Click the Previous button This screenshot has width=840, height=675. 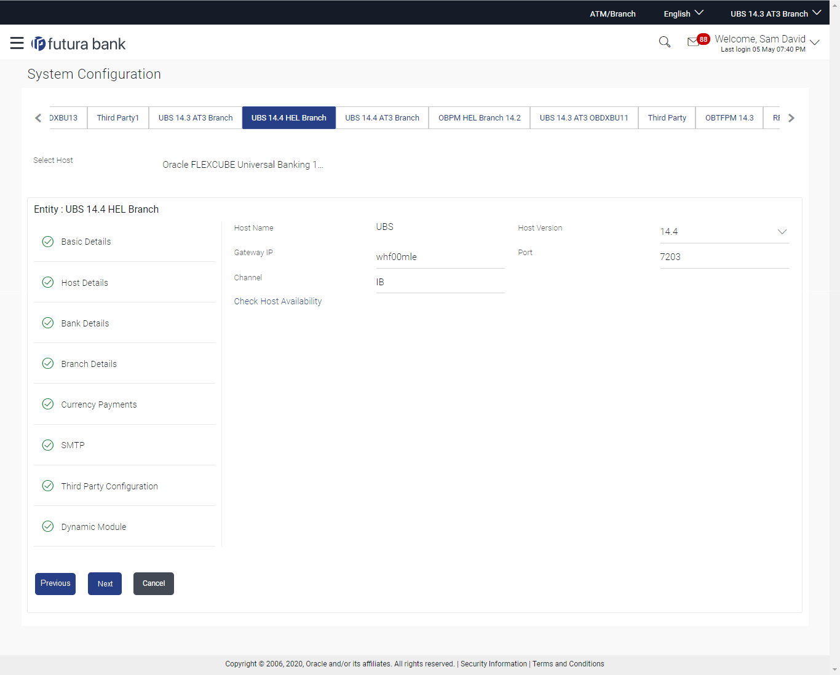pos(55,583)
